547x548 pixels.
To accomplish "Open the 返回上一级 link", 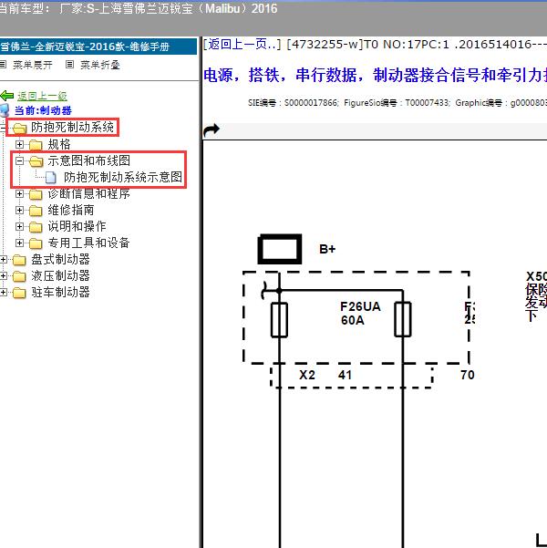I will click(42, 96).
